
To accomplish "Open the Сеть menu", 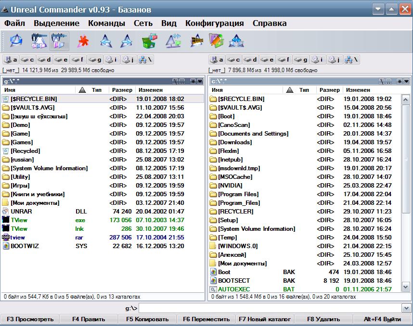I will (143, 23).
